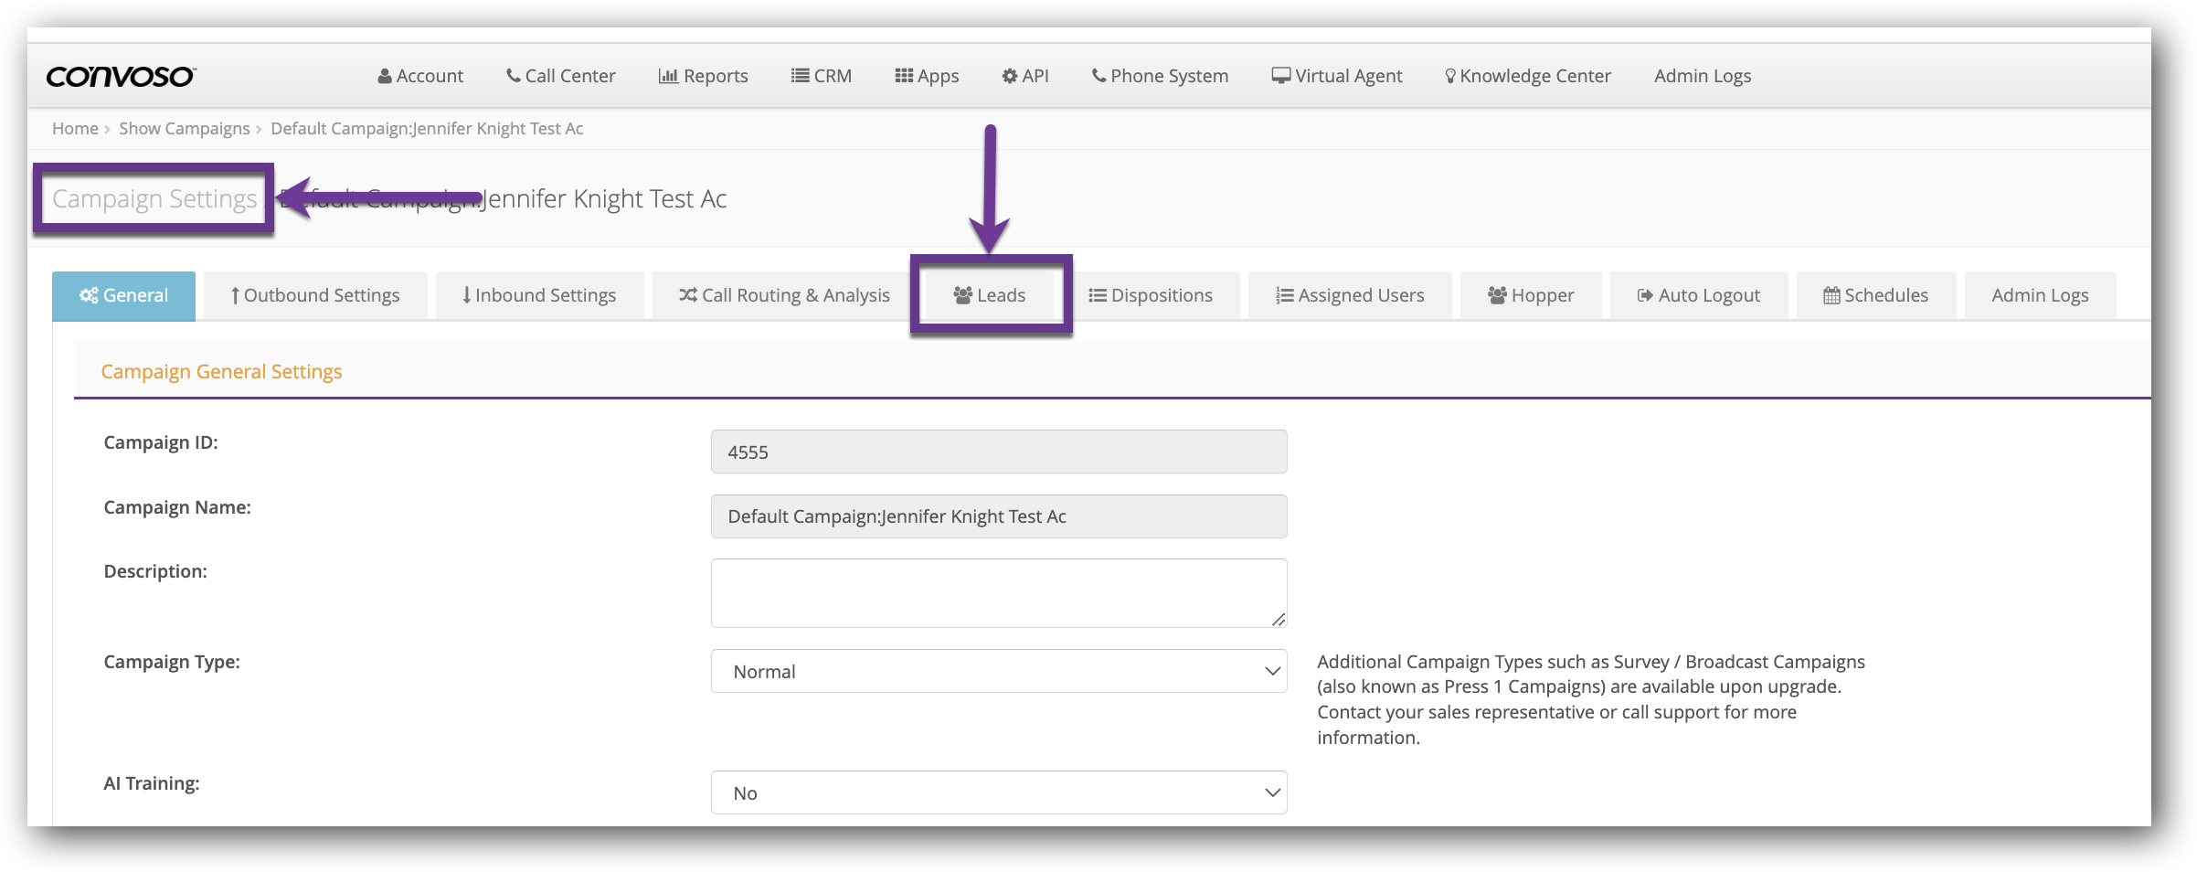Click the Schedules calendar icon
The image size is (2197, 872).
pos(1831,295)
